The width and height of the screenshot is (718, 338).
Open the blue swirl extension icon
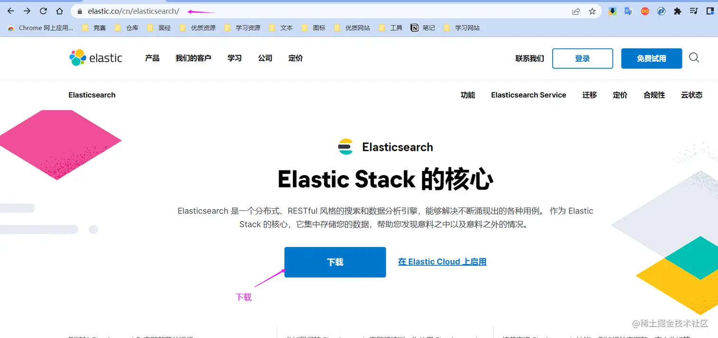(661, 11)
